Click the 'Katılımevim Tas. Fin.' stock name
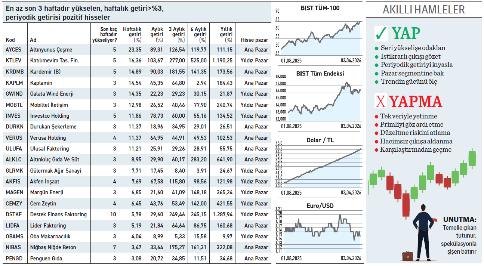This screenshot has height=266, width=484. tap(55, 61)
